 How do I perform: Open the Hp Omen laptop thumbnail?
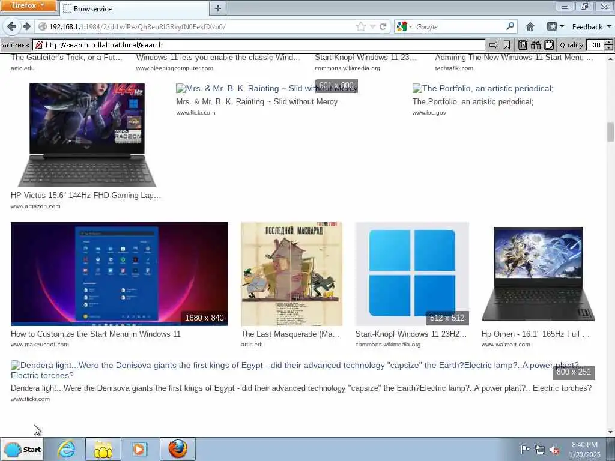[x=538, y=274]
